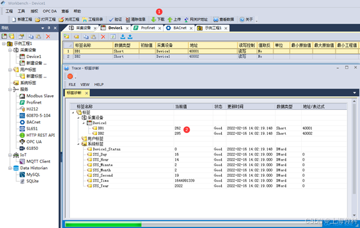Switch to the BACnet tab
The image size is (360, 228).
point(179,28)
